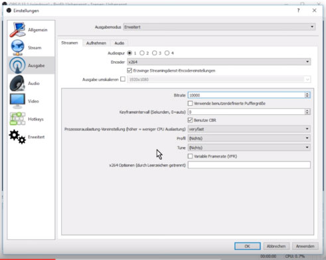The height and width of the screenshot is (260, 326).
Task: Select Allgemein label in sidebar
Action: point(37,30)
